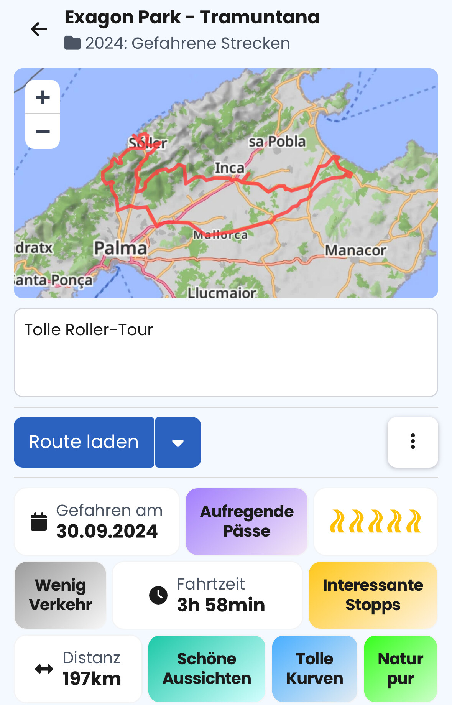Click the five-curve rating icons
This screenshot has height=705, width=452.
(375, 521)
